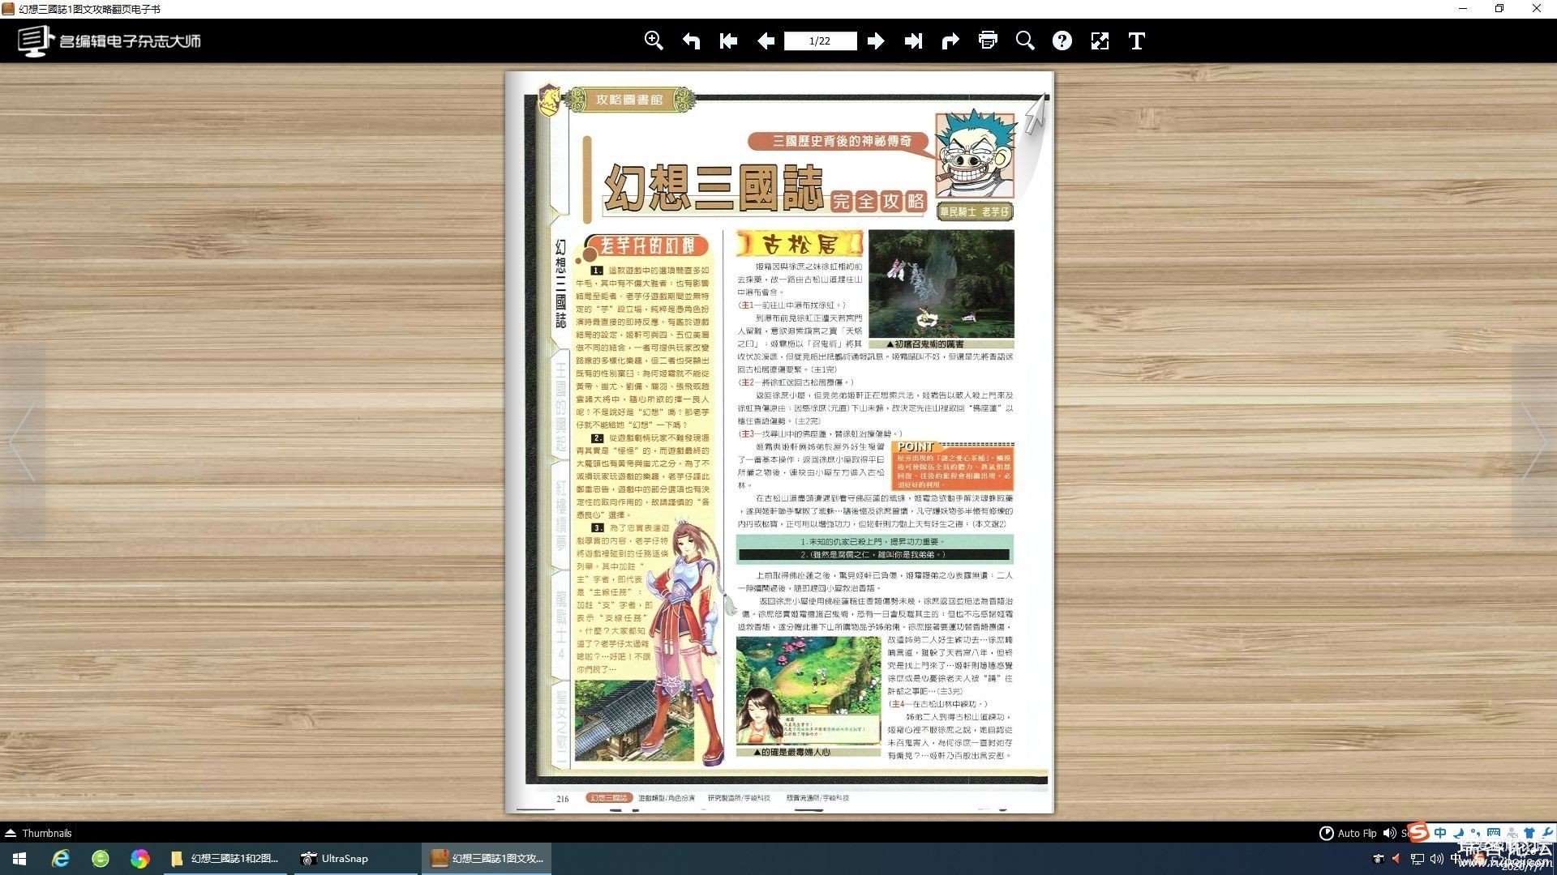
Task: Click the POINT tip box
Action: pyautogui.click(x=954, y=466)
